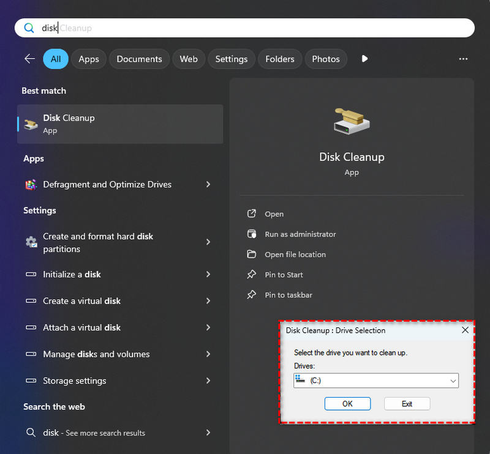The width and height of the screenshot is (490, 454).
Task: Click the Disk Cleanup title in preview pane
Action: click(x=352, y=157)
